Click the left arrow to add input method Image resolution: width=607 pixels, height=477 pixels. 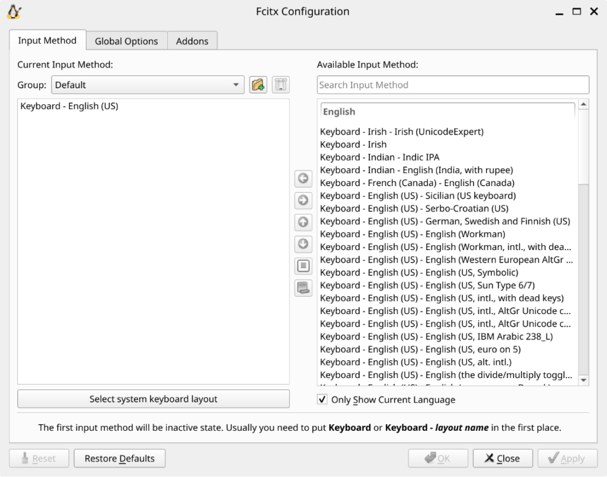pos(303,178)
